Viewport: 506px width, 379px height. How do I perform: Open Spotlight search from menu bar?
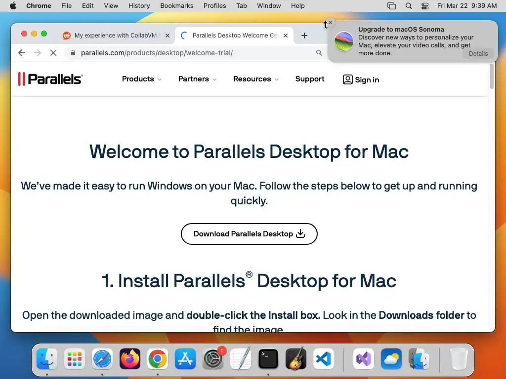pyautogui.click(x=409, y=6)
